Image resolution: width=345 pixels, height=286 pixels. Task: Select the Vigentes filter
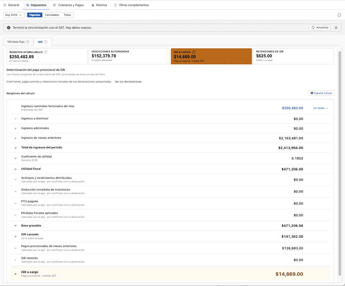[35, 15]
